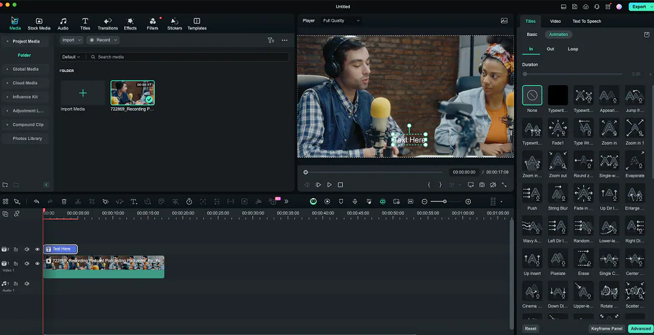Lock the Audio 1 track
Viewport: 654px width, 335px height.
tap(16, 284)
